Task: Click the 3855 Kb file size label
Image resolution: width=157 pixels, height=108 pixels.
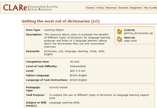Action: pyautogui.click(x=129, y=38)
